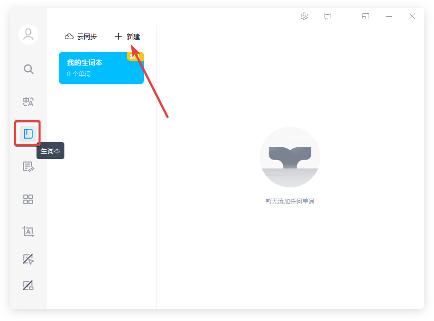Open the AI writing document icon
The image size is (434, 321).
point(28,167)
